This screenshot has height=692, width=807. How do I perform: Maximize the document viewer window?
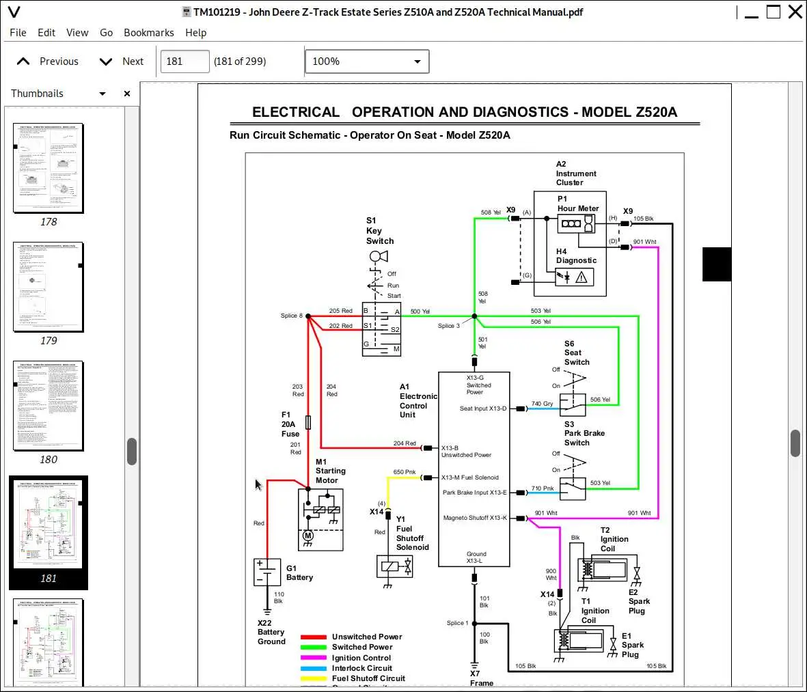click(x=774, y=12)
